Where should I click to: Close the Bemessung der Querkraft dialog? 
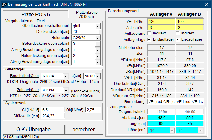tap(206, 4)
